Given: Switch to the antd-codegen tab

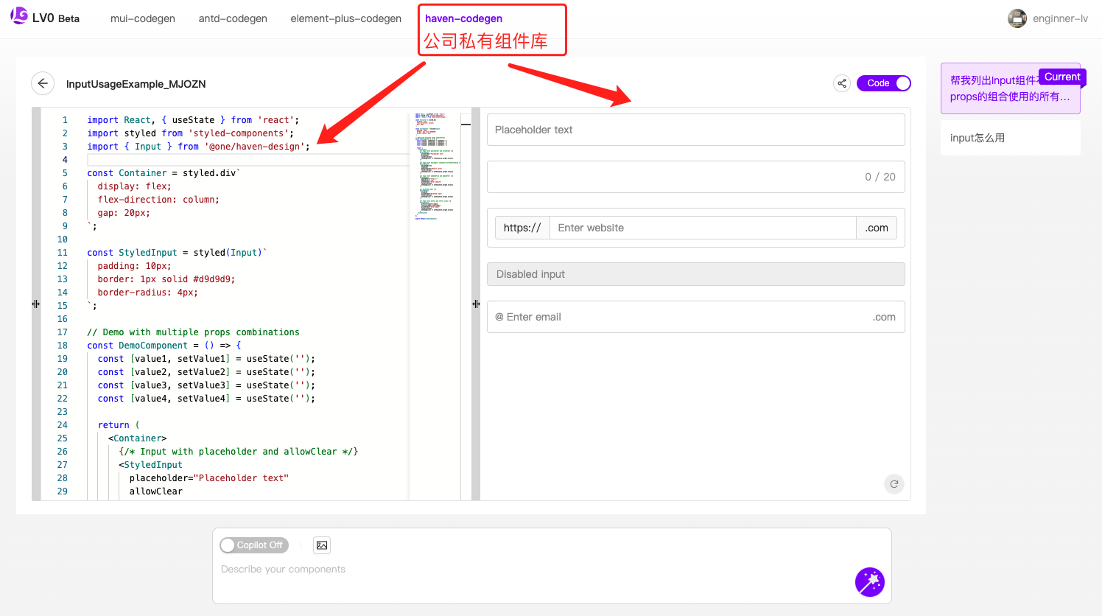Looking at the screenshot, I should pos(233,18).
